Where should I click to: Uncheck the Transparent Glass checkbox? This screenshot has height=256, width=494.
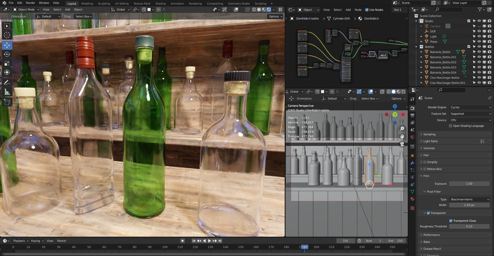point(451,221)
